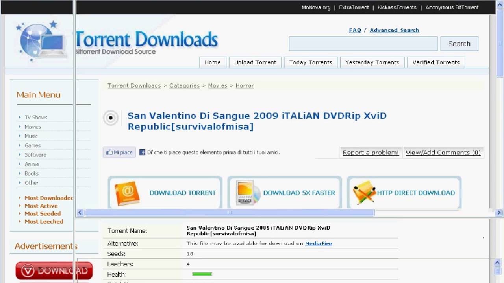Select Anime in the Main Menu
The width and height of the screenshot is (504, 283).
click(x=32, y=164)
